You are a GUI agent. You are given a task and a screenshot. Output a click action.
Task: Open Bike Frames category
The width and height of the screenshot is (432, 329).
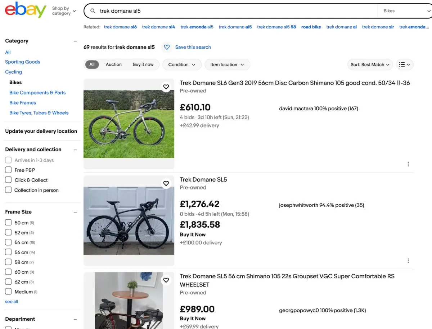[x=23, y=103]
